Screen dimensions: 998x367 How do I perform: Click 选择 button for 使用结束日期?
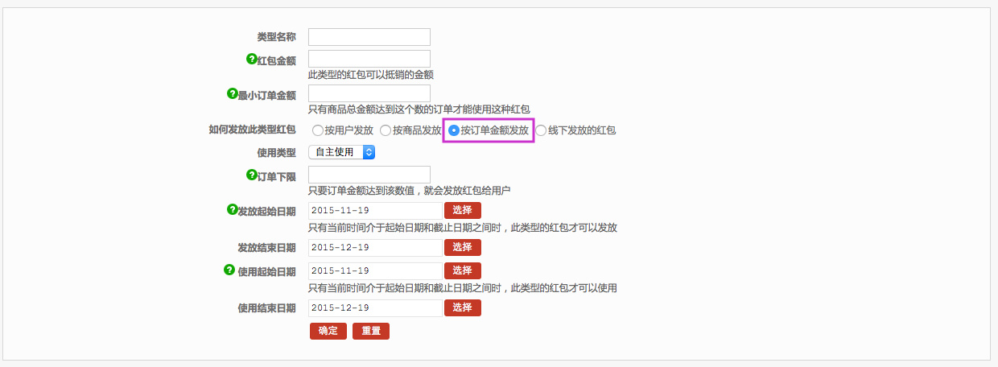(x=463, y=307)
